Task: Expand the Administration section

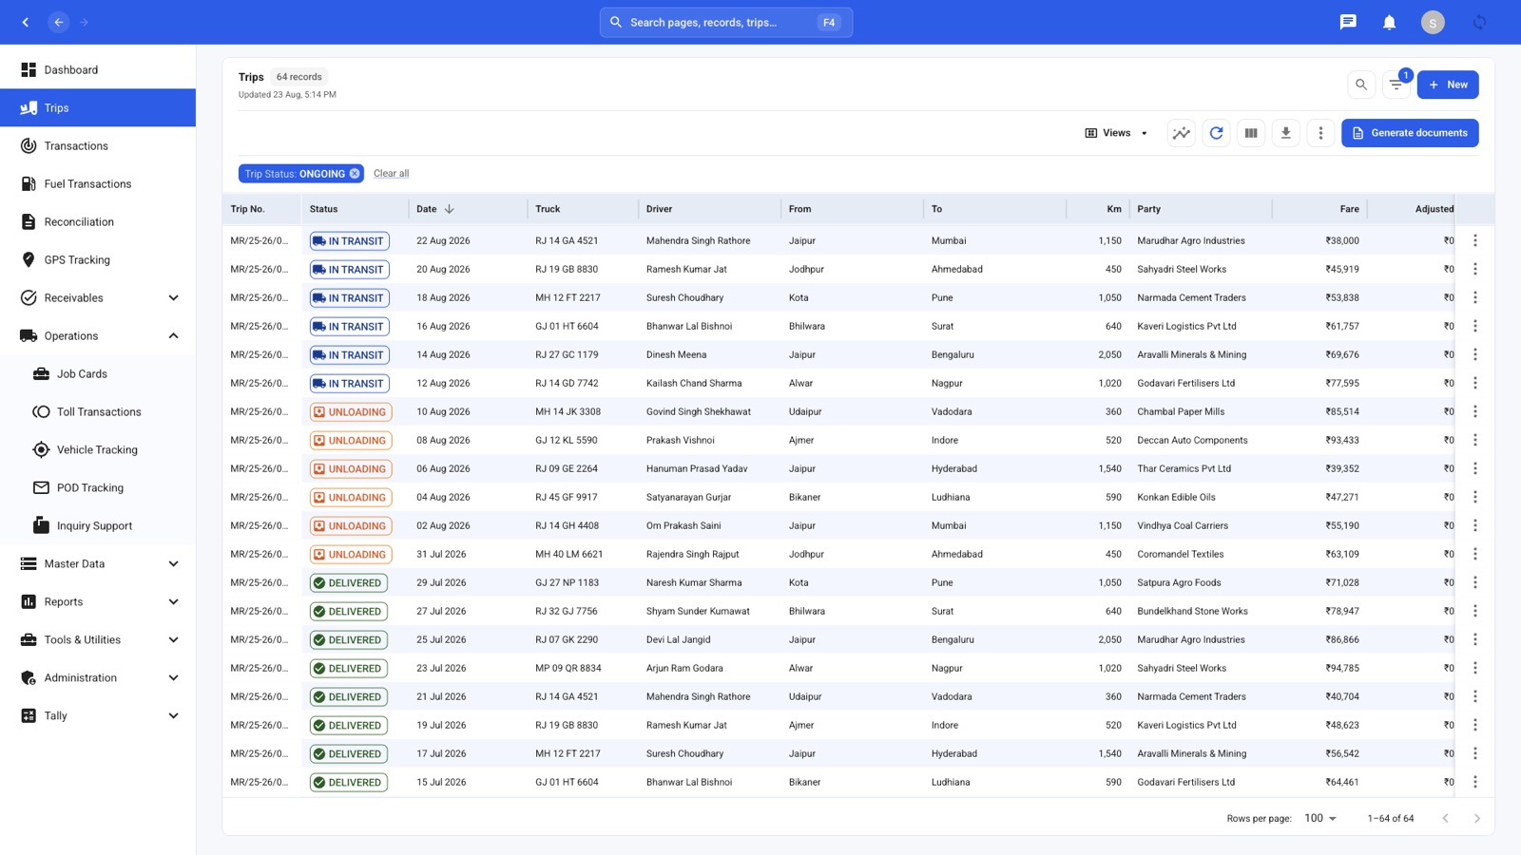Action: [x=98, y=677]
